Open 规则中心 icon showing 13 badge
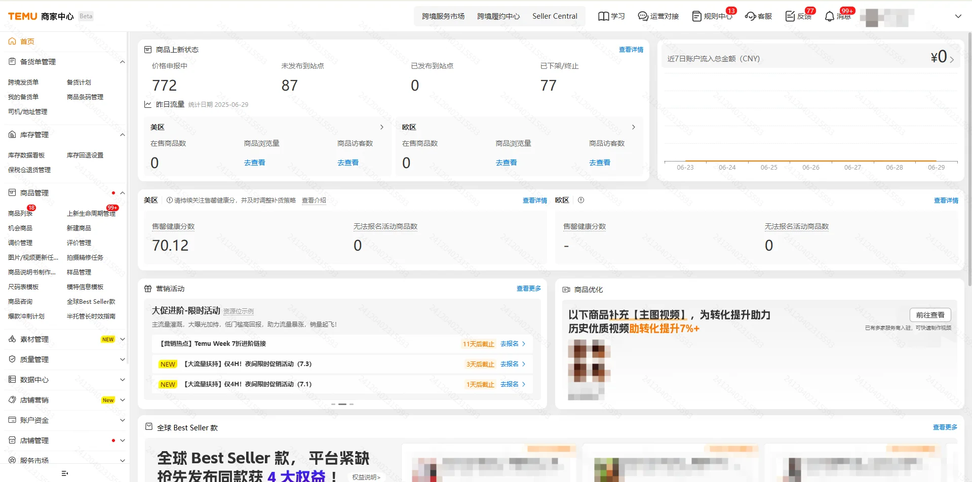 697,16
